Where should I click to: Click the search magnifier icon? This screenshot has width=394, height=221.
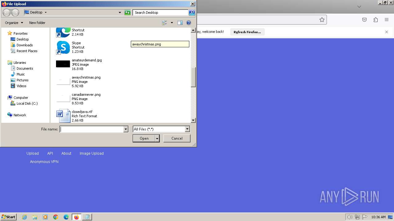click(192, 13)
